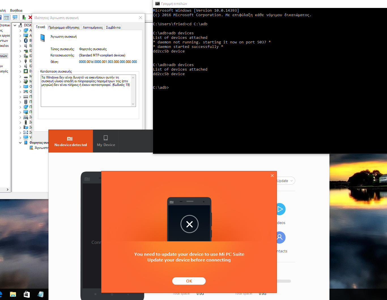
Task: Open File Explorer from the taskbar
Action: pos(13,294)
